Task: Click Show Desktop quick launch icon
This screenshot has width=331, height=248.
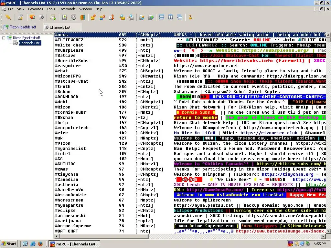Action: (x=25, y=244)
